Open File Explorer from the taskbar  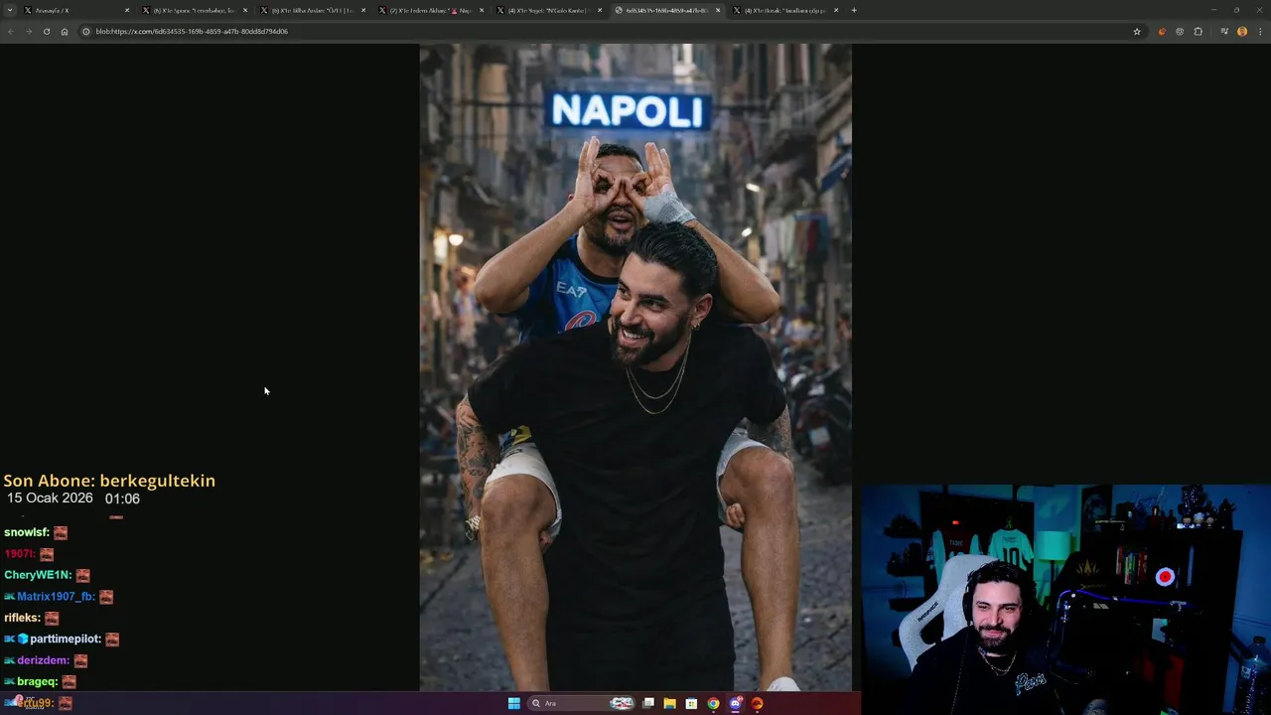pos(669,703)
